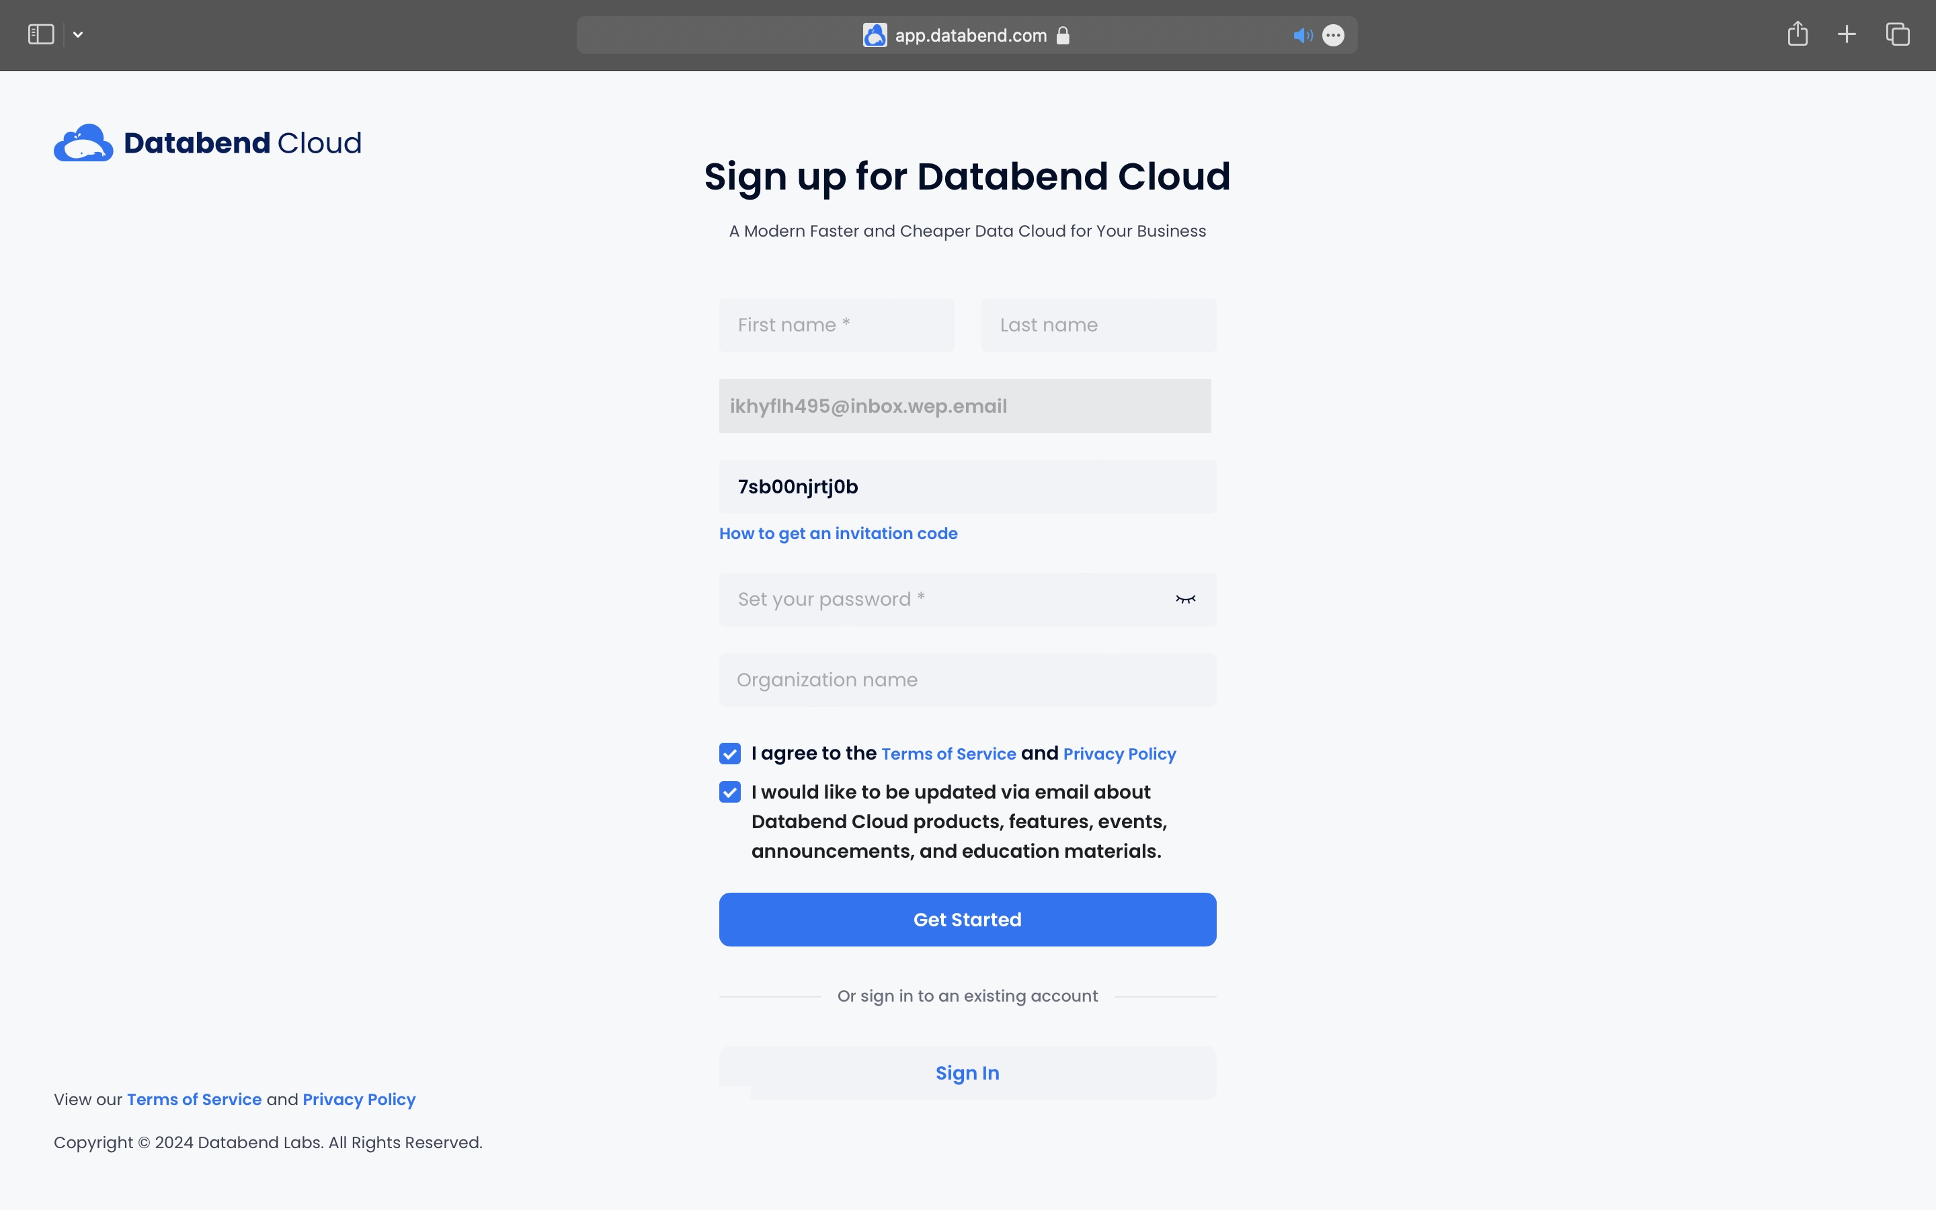The width and height of the screenshot is (1936, 1210).
Task: Open a new tab with plus icon
Action: (x=1847, y=34)
